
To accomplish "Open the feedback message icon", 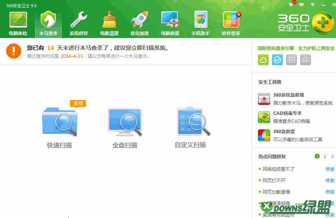I will 301,5.
